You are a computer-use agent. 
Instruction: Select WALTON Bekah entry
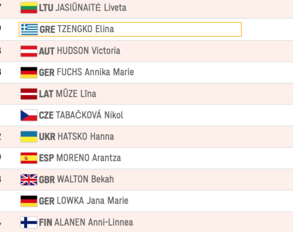point(85,179)
